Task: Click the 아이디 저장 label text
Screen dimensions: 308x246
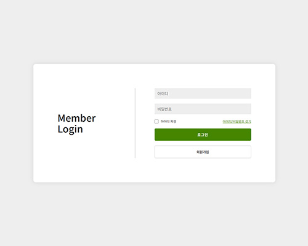Action: point(168,121)
